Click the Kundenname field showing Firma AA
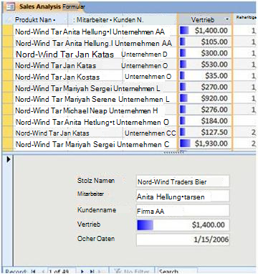Image resolution: width=258 pixels, height=274 pixels. [x=183, y=210]
